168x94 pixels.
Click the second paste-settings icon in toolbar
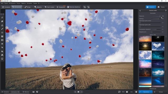pyautogui.click(x=88, y=7)
